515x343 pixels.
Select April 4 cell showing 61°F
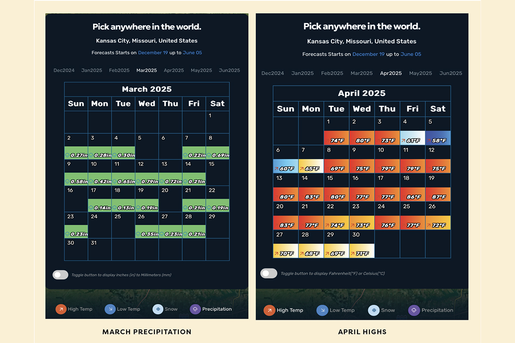(x=412, y=132)
